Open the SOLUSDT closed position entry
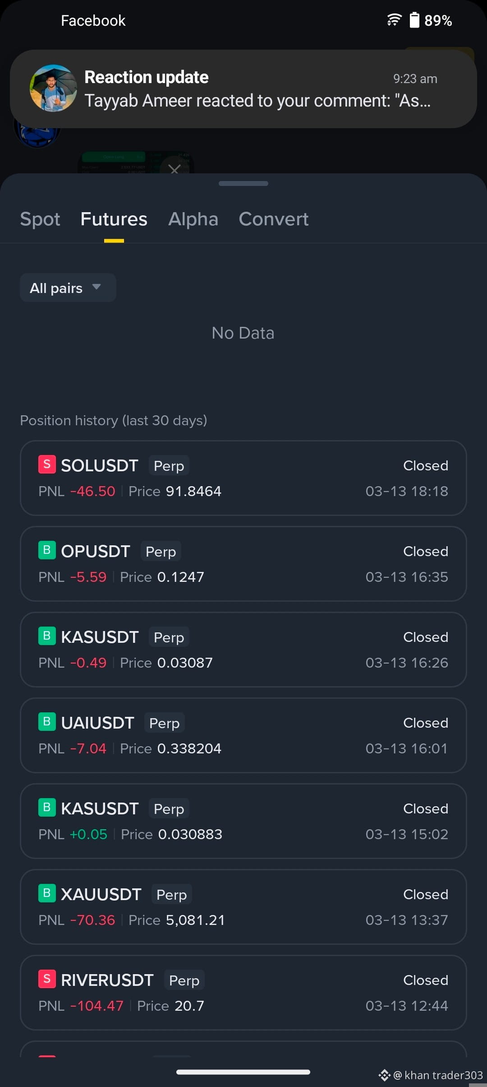Viewport: 487px width, 1087px height. pyautogui.click(x=243, y=478)
